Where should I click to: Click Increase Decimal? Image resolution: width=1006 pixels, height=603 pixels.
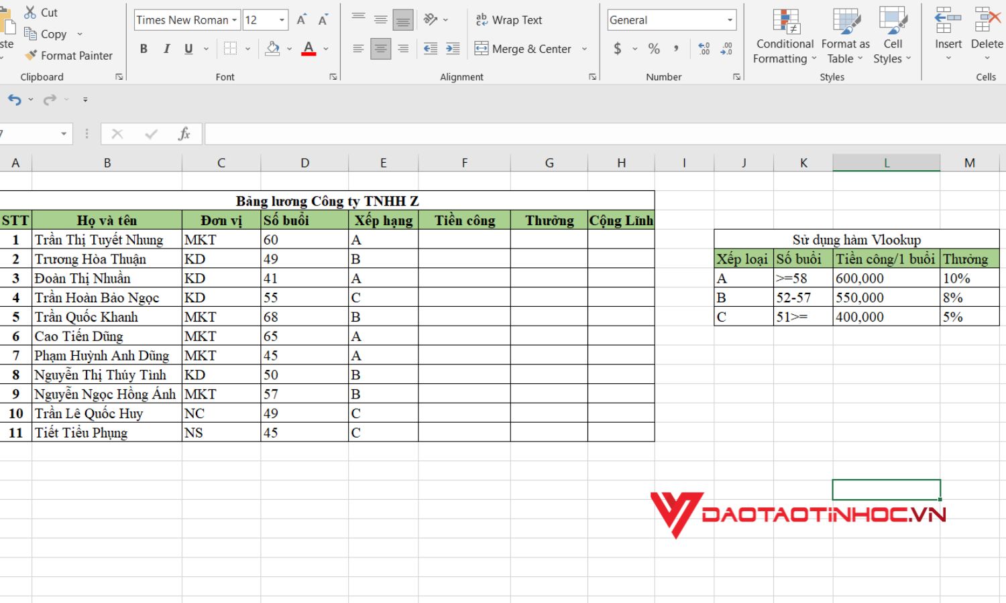tap(703, 48)
